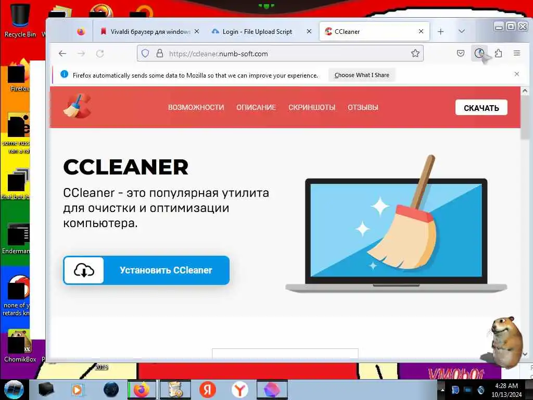Screen dimensions: 533x400
Task: Open the Windows Start orb
Action: pos(14,390)
